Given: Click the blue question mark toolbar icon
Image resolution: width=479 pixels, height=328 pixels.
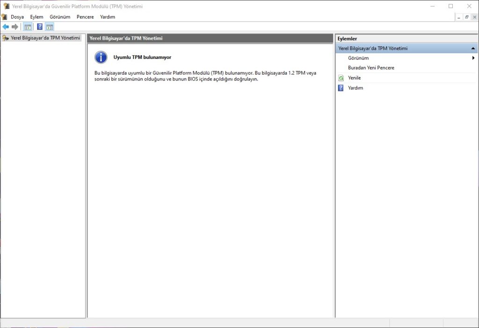Looking at the screenshot, I should [40, 27].
